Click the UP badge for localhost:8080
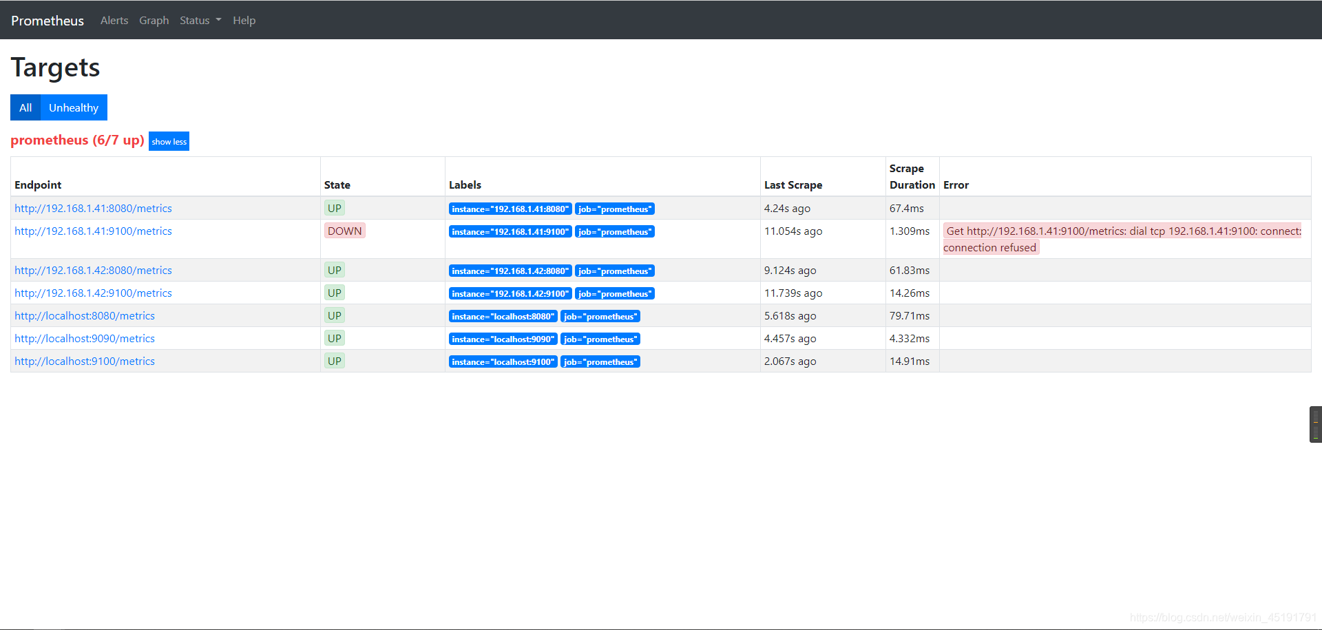The width and height of the screenshot is (1322, 630). tap(335, 315)
